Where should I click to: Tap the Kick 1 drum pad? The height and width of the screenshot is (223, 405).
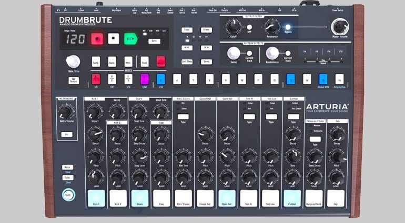click(96, 198)
